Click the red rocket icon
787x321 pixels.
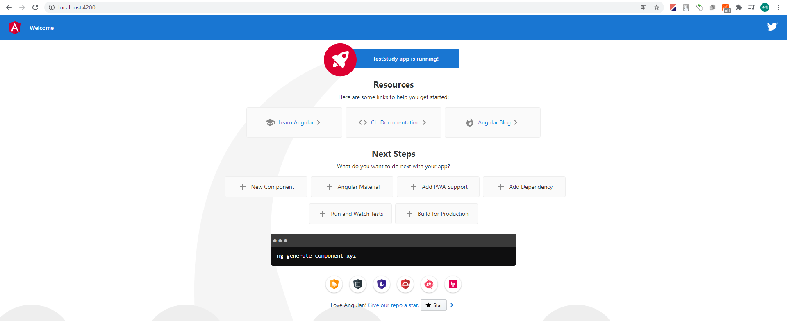tap(340, 60)
